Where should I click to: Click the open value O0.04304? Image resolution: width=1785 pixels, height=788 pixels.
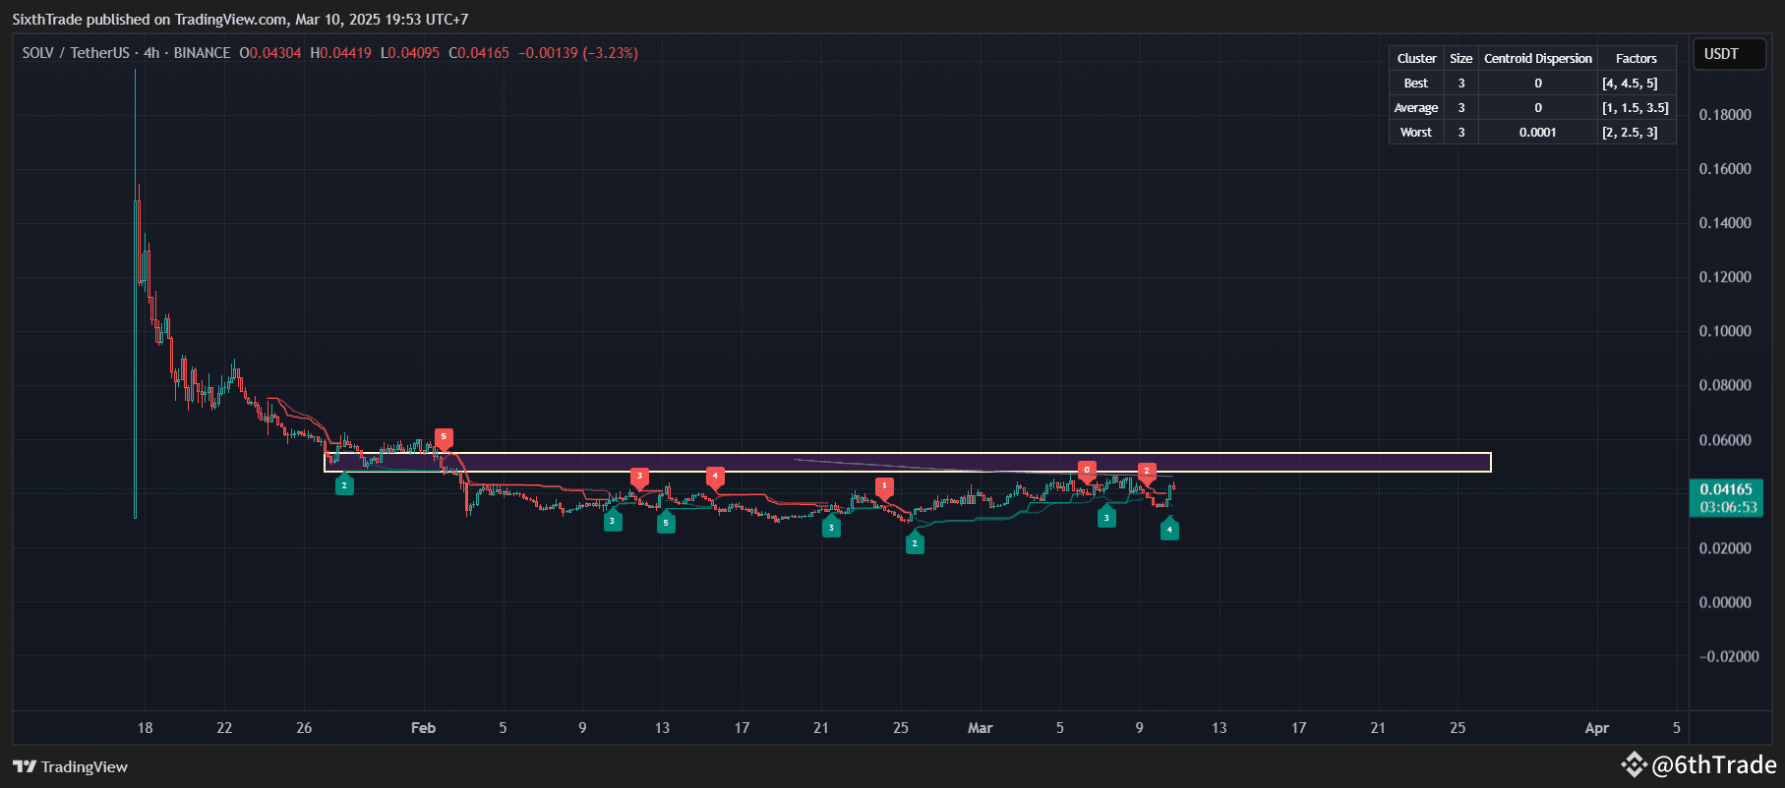[x=270, y=53]
